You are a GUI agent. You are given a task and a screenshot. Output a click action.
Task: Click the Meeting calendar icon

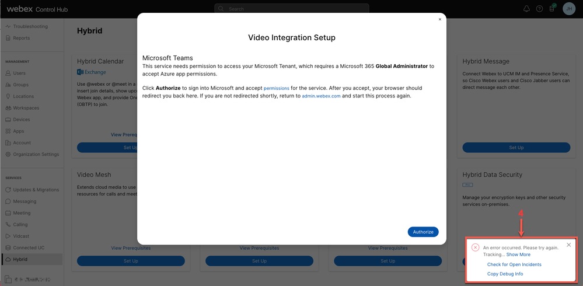coord(8,213)
